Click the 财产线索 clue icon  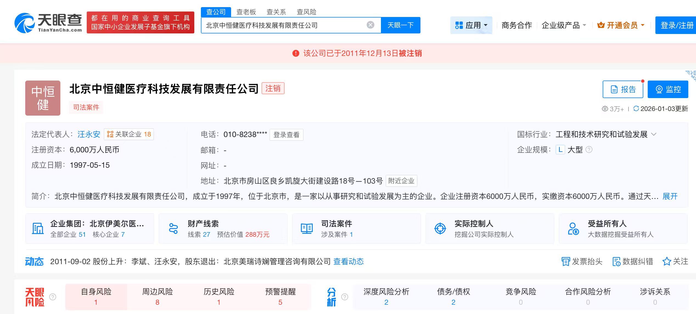click(x=173, y=229)
